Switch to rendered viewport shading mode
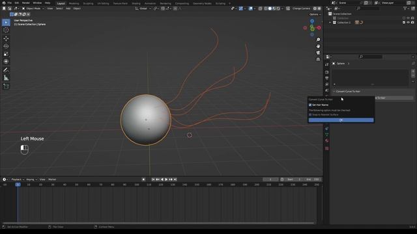 tap(278, 8)
